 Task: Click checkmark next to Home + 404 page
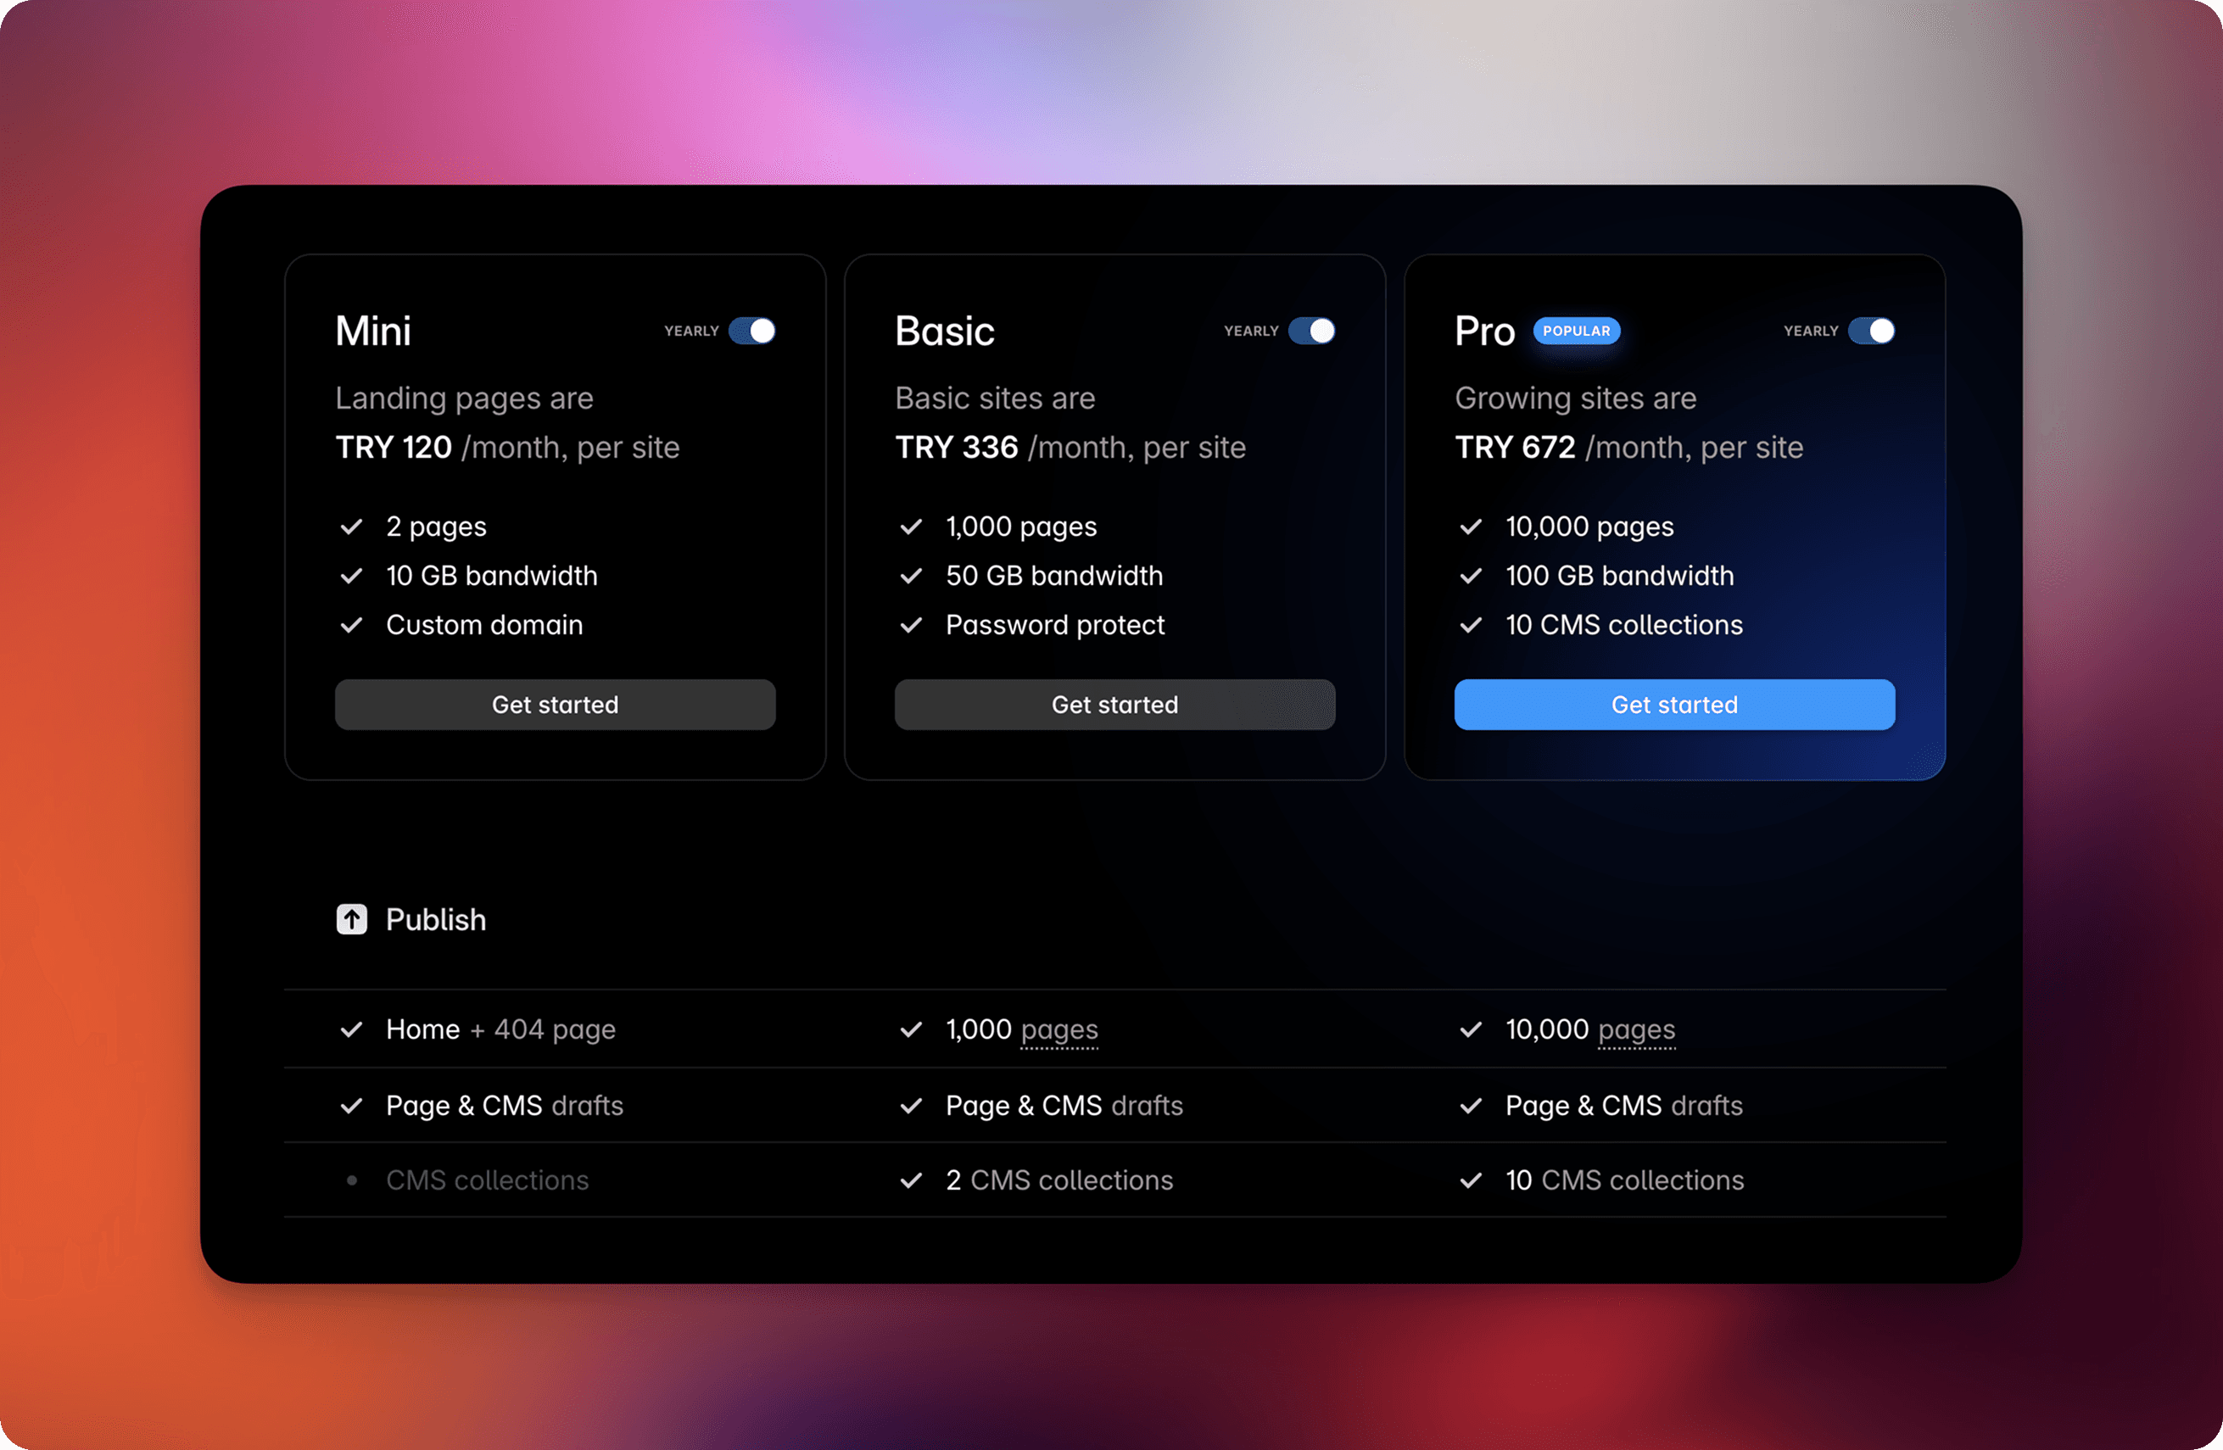[351, 1030]
